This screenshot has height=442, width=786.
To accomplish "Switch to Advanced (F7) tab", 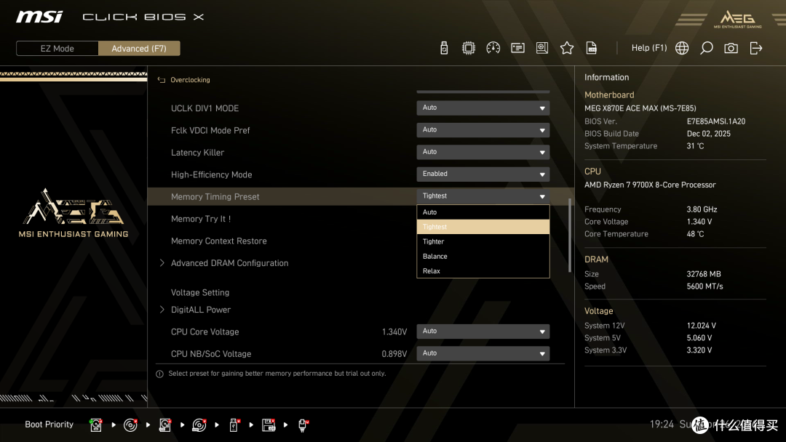I will tap(139, 49).
